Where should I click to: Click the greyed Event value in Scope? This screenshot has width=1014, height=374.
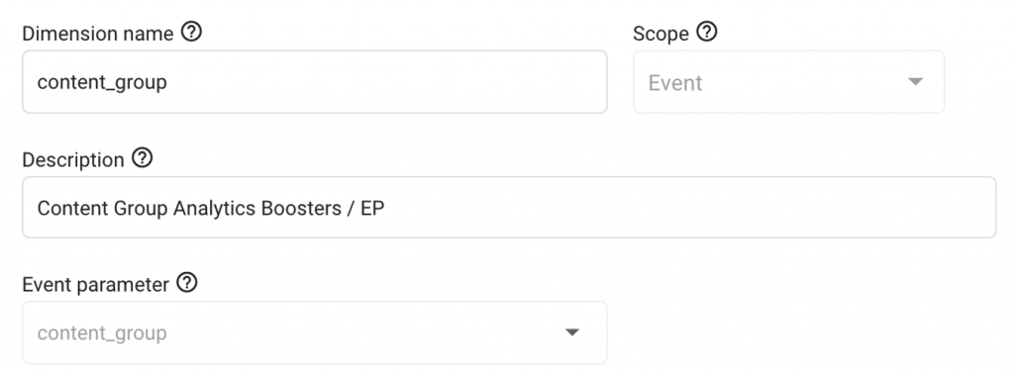675,83
